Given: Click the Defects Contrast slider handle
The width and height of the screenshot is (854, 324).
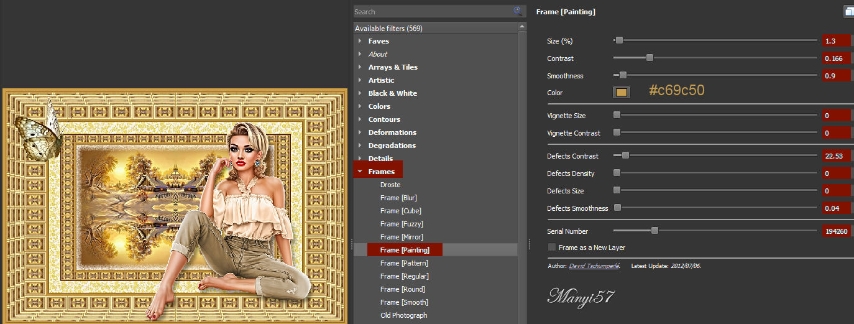Looking at the screenshot, I should (x=625, y=155).
